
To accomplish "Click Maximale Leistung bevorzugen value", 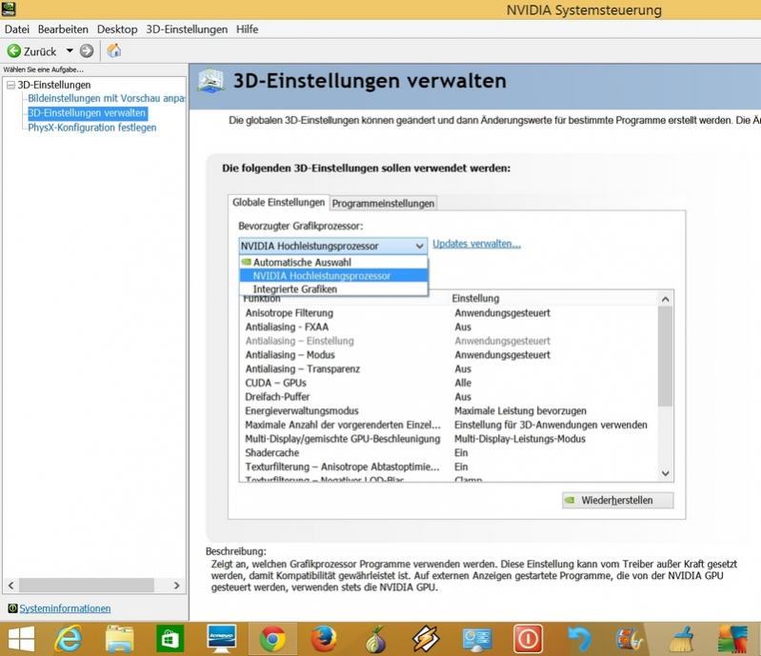I will pos(520,411).
